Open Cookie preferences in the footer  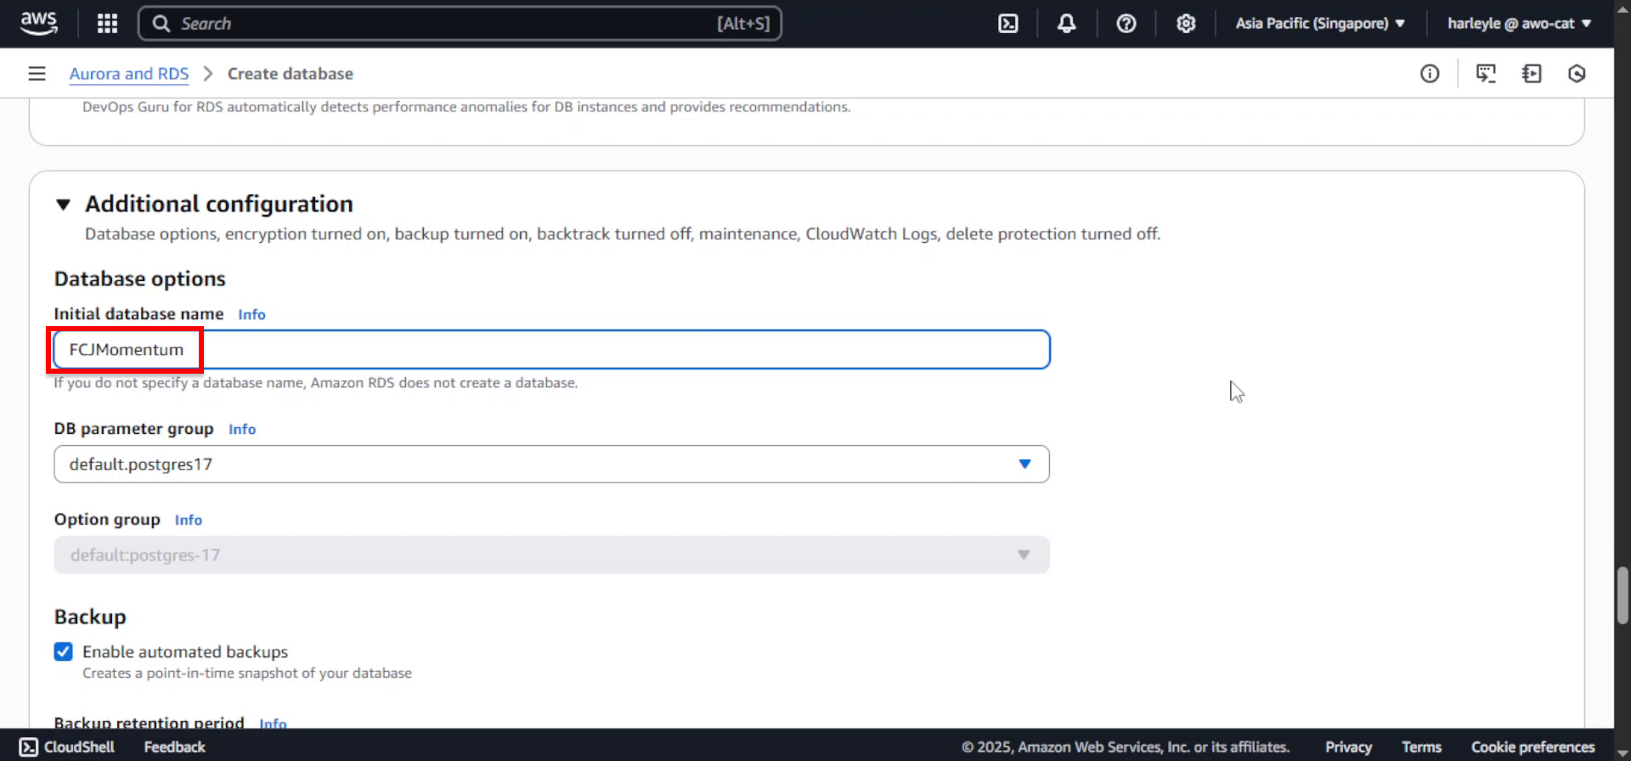1532,747
